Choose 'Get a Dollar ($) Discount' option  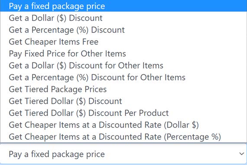click(123, 18)
